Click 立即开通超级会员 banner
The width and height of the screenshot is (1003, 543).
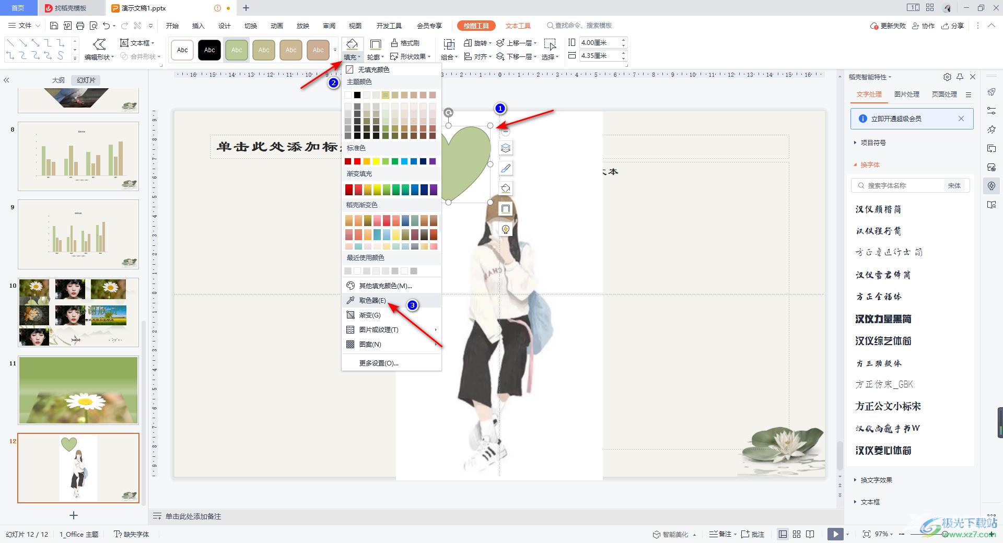tap(912, 119)
